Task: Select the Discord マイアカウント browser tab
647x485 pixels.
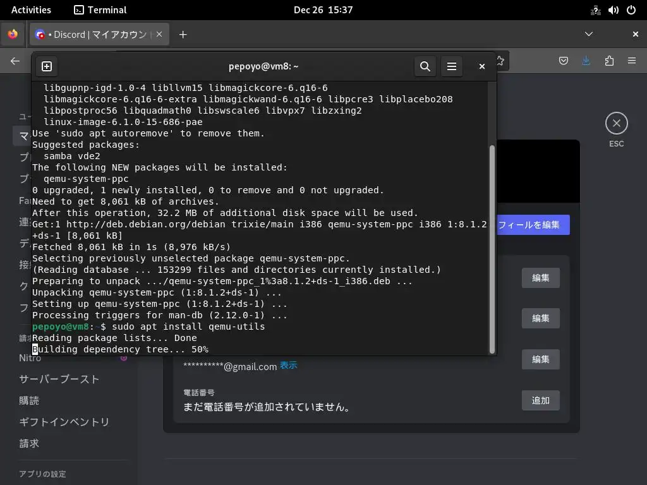Action: pos(99,34)
